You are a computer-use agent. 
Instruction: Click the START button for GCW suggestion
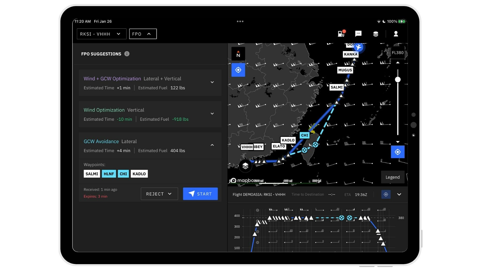[200, 193]
